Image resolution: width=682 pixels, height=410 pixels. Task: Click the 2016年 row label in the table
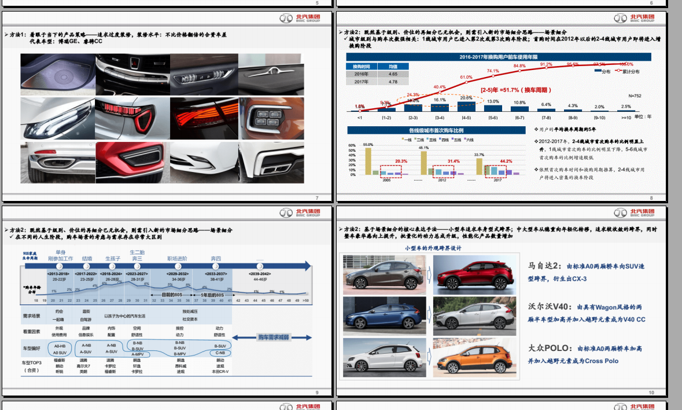pos(361,74)
